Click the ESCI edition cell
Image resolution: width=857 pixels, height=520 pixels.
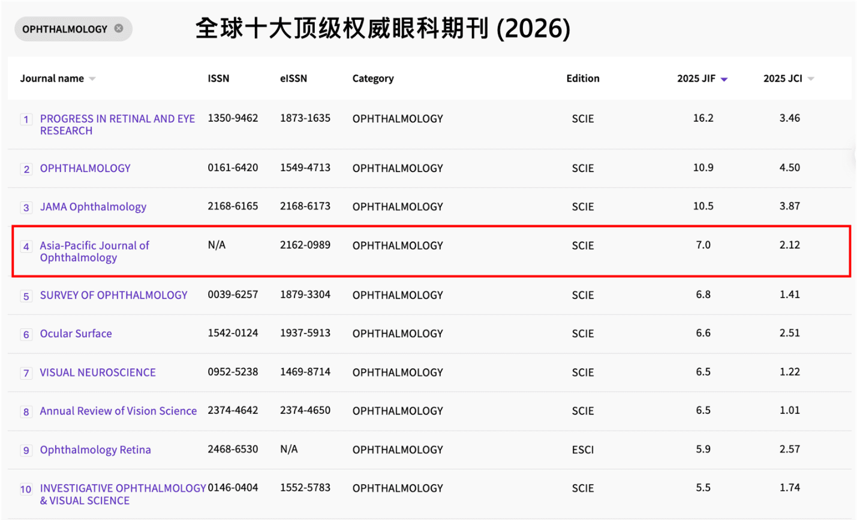pos(583,450)
